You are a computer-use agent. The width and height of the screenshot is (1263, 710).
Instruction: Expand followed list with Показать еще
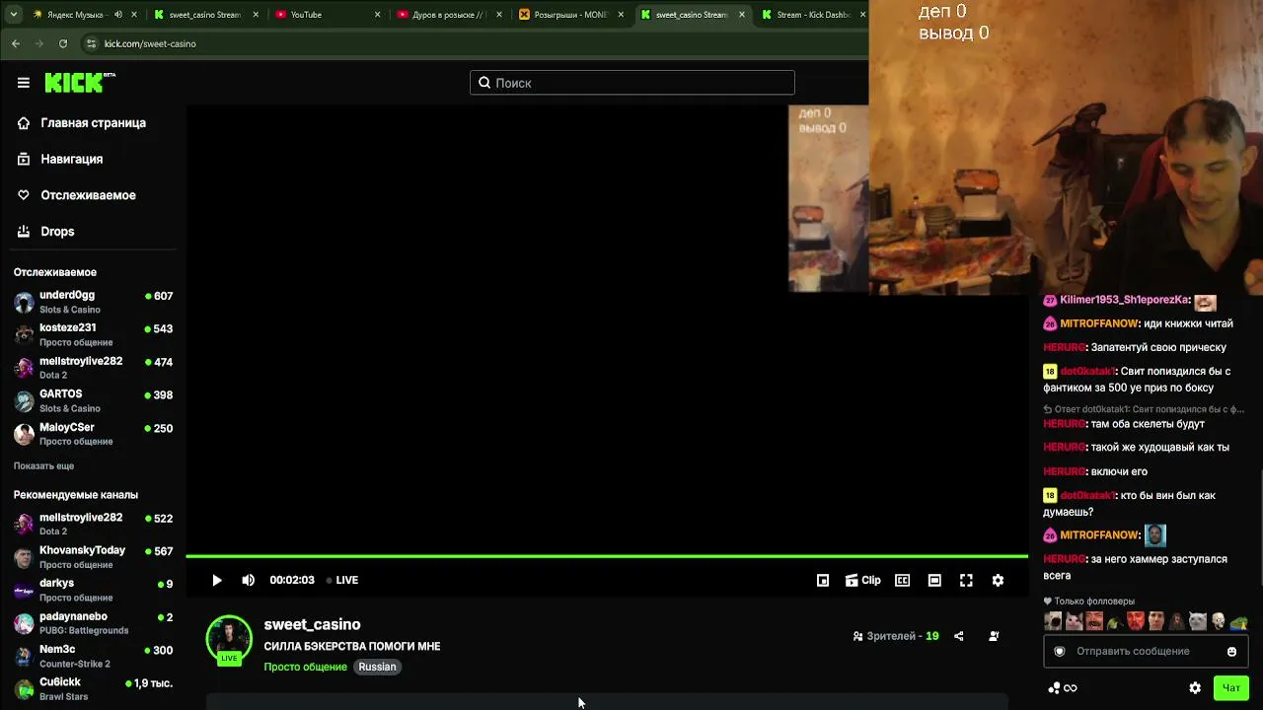tap(43, 466)
